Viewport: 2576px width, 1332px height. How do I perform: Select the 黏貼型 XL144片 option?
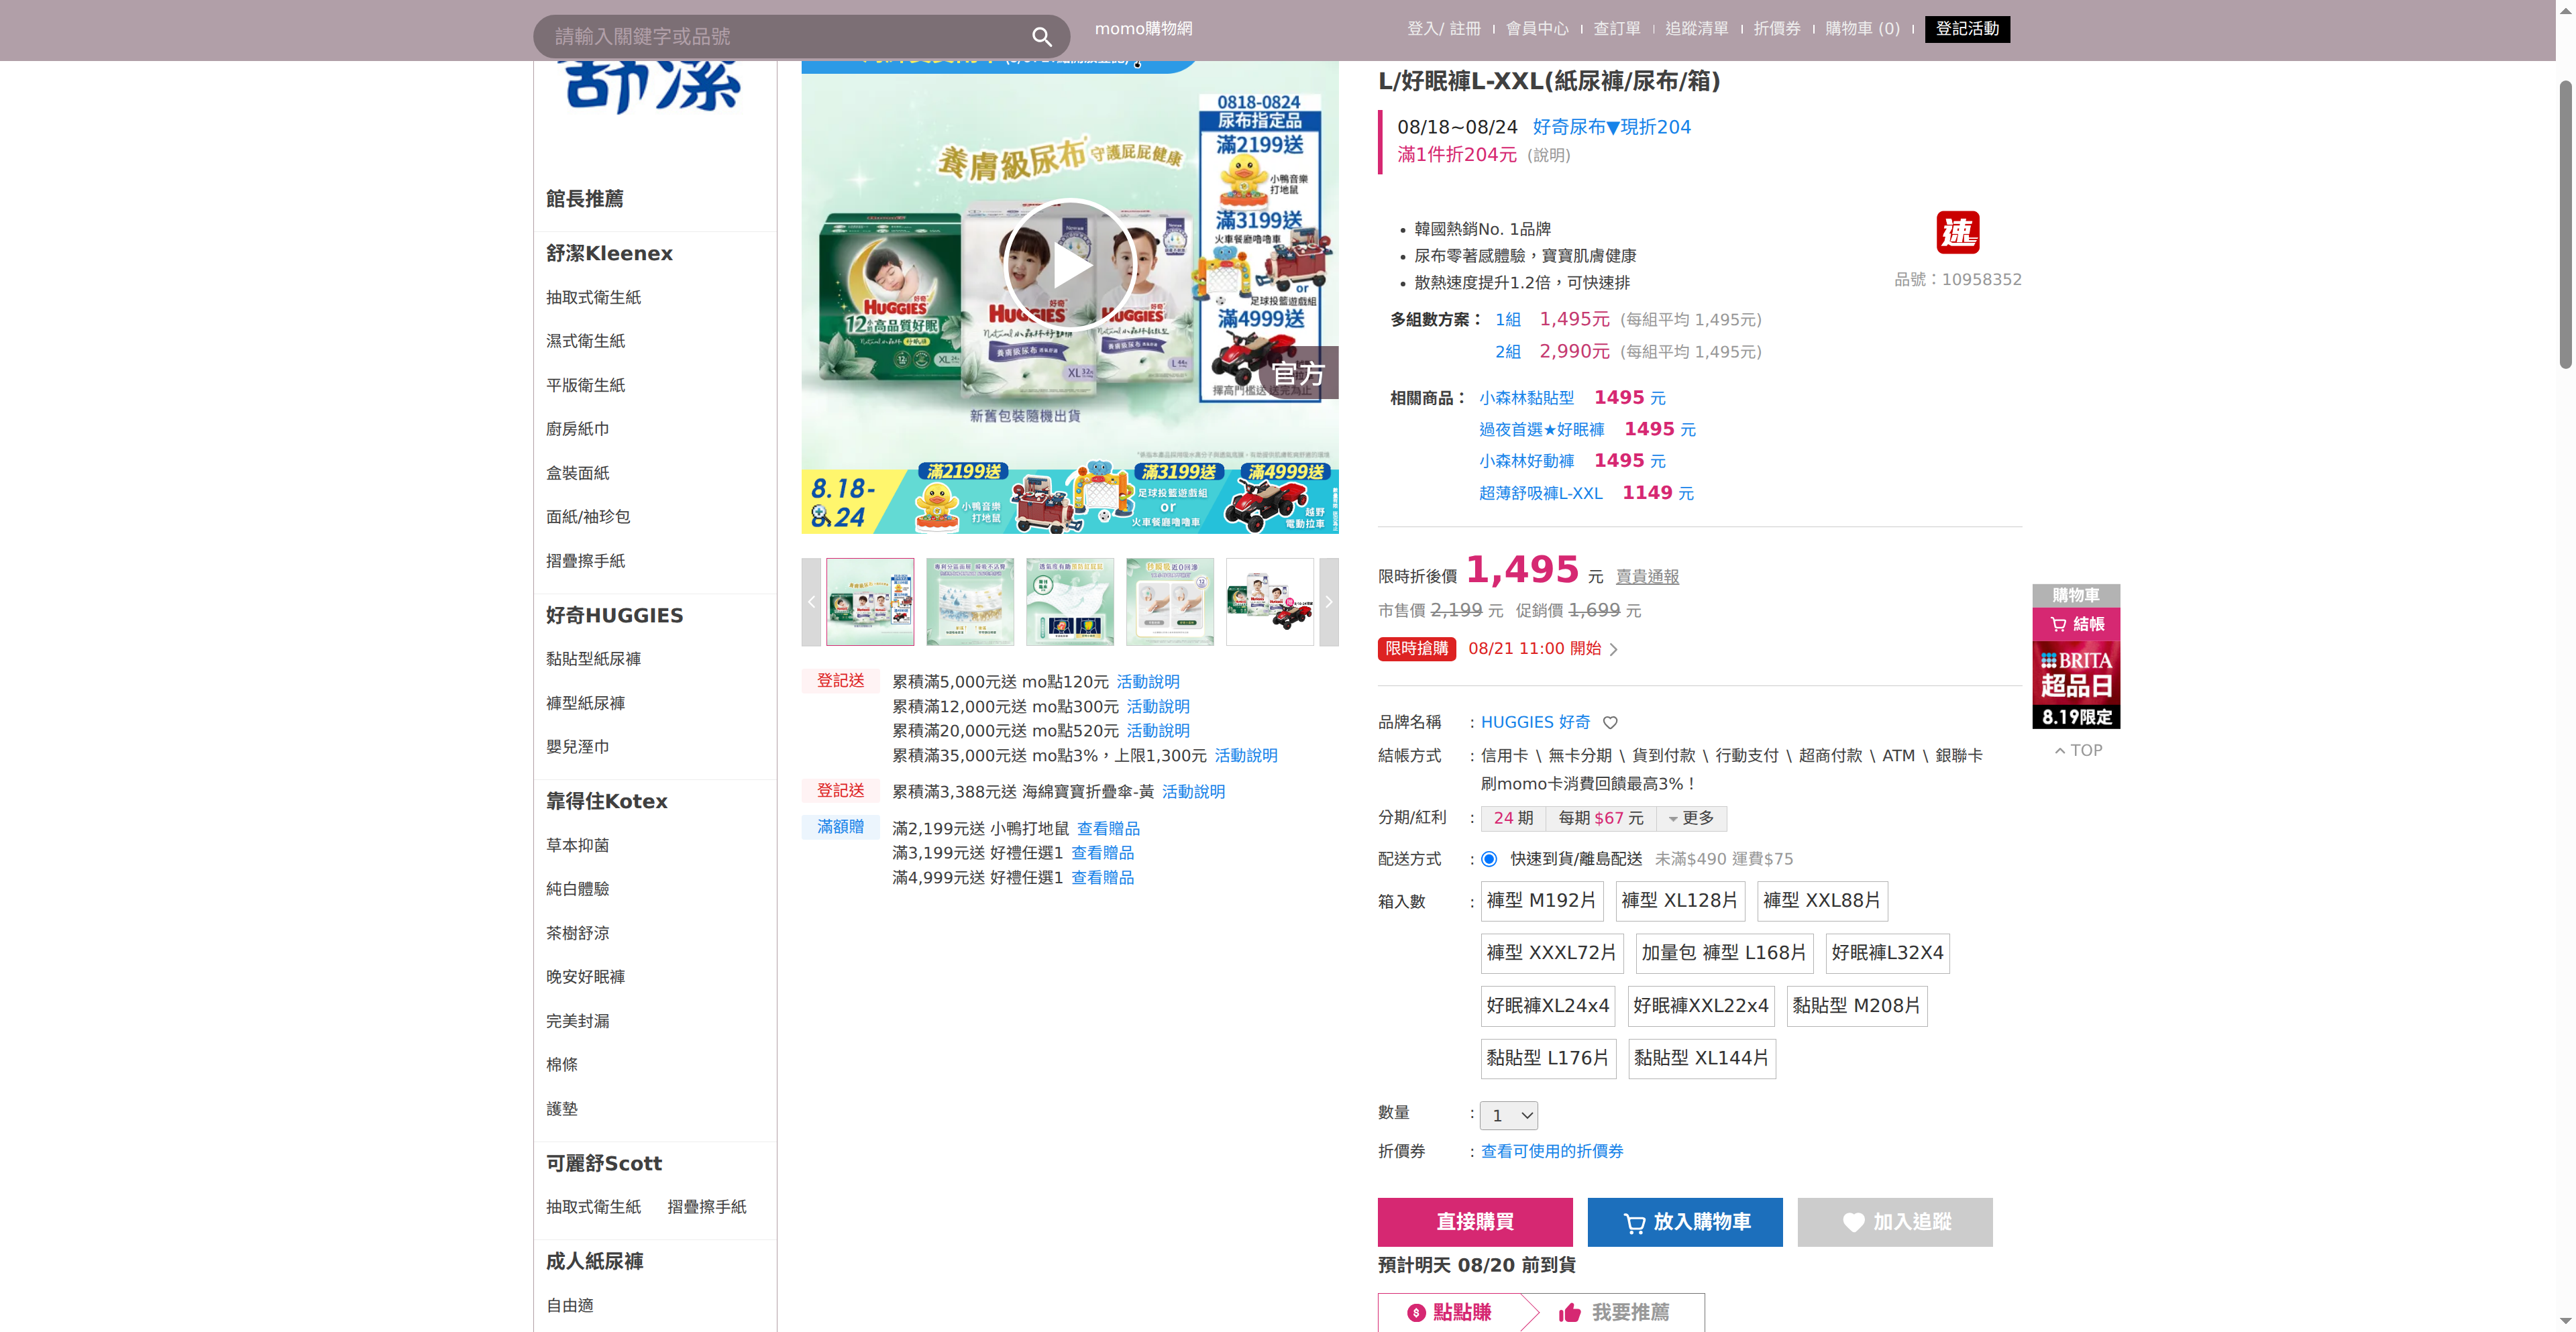point(1701,1058)
